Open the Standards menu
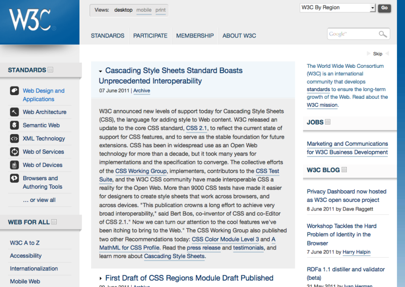The image size is (405, 287). 107,35
